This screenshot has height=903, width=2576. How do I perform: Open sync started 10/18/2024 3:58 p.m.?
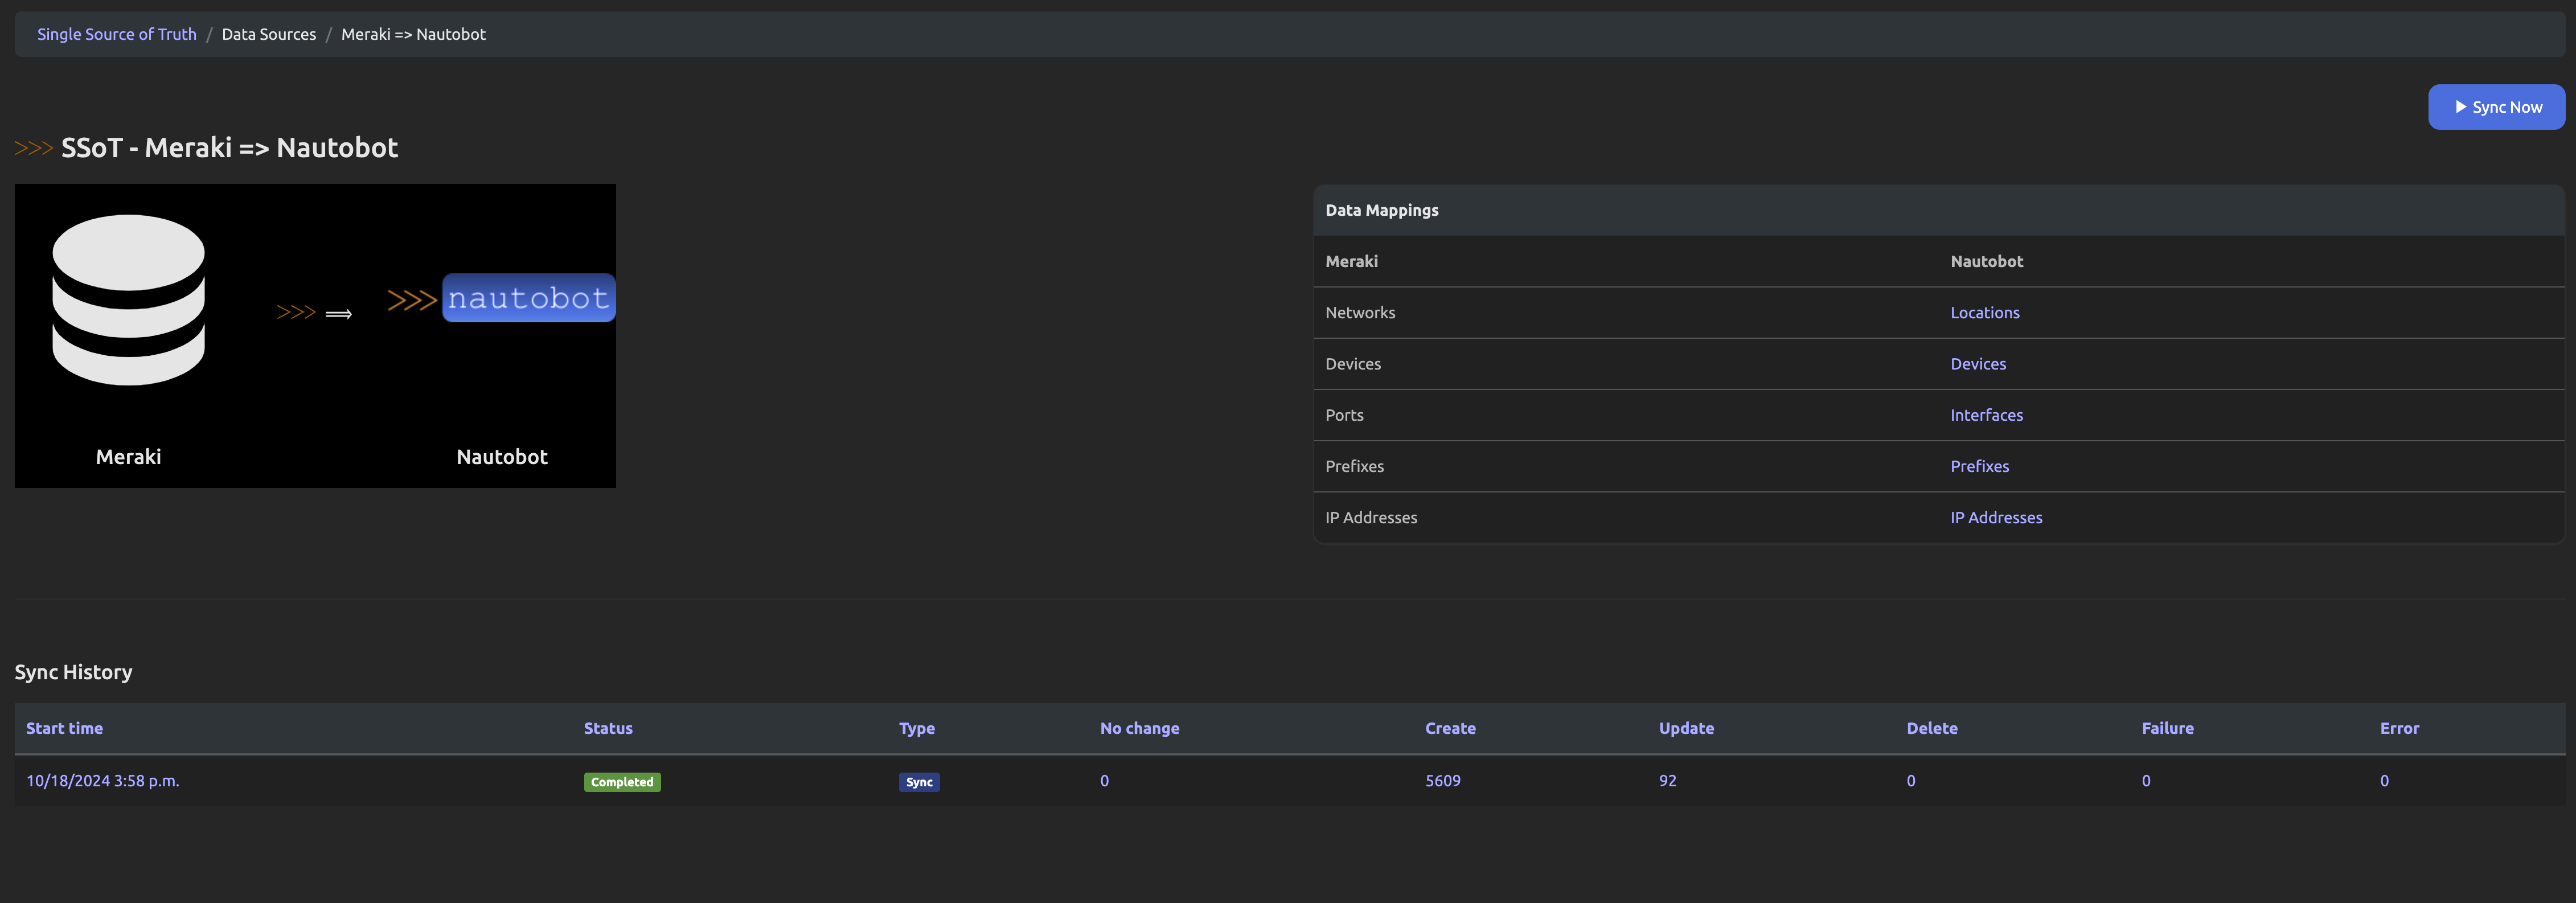click(x=102, y=781)
